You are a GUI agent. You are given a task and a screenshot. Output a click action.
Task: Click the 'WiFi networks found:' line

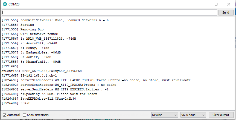[x=30, y=34]
